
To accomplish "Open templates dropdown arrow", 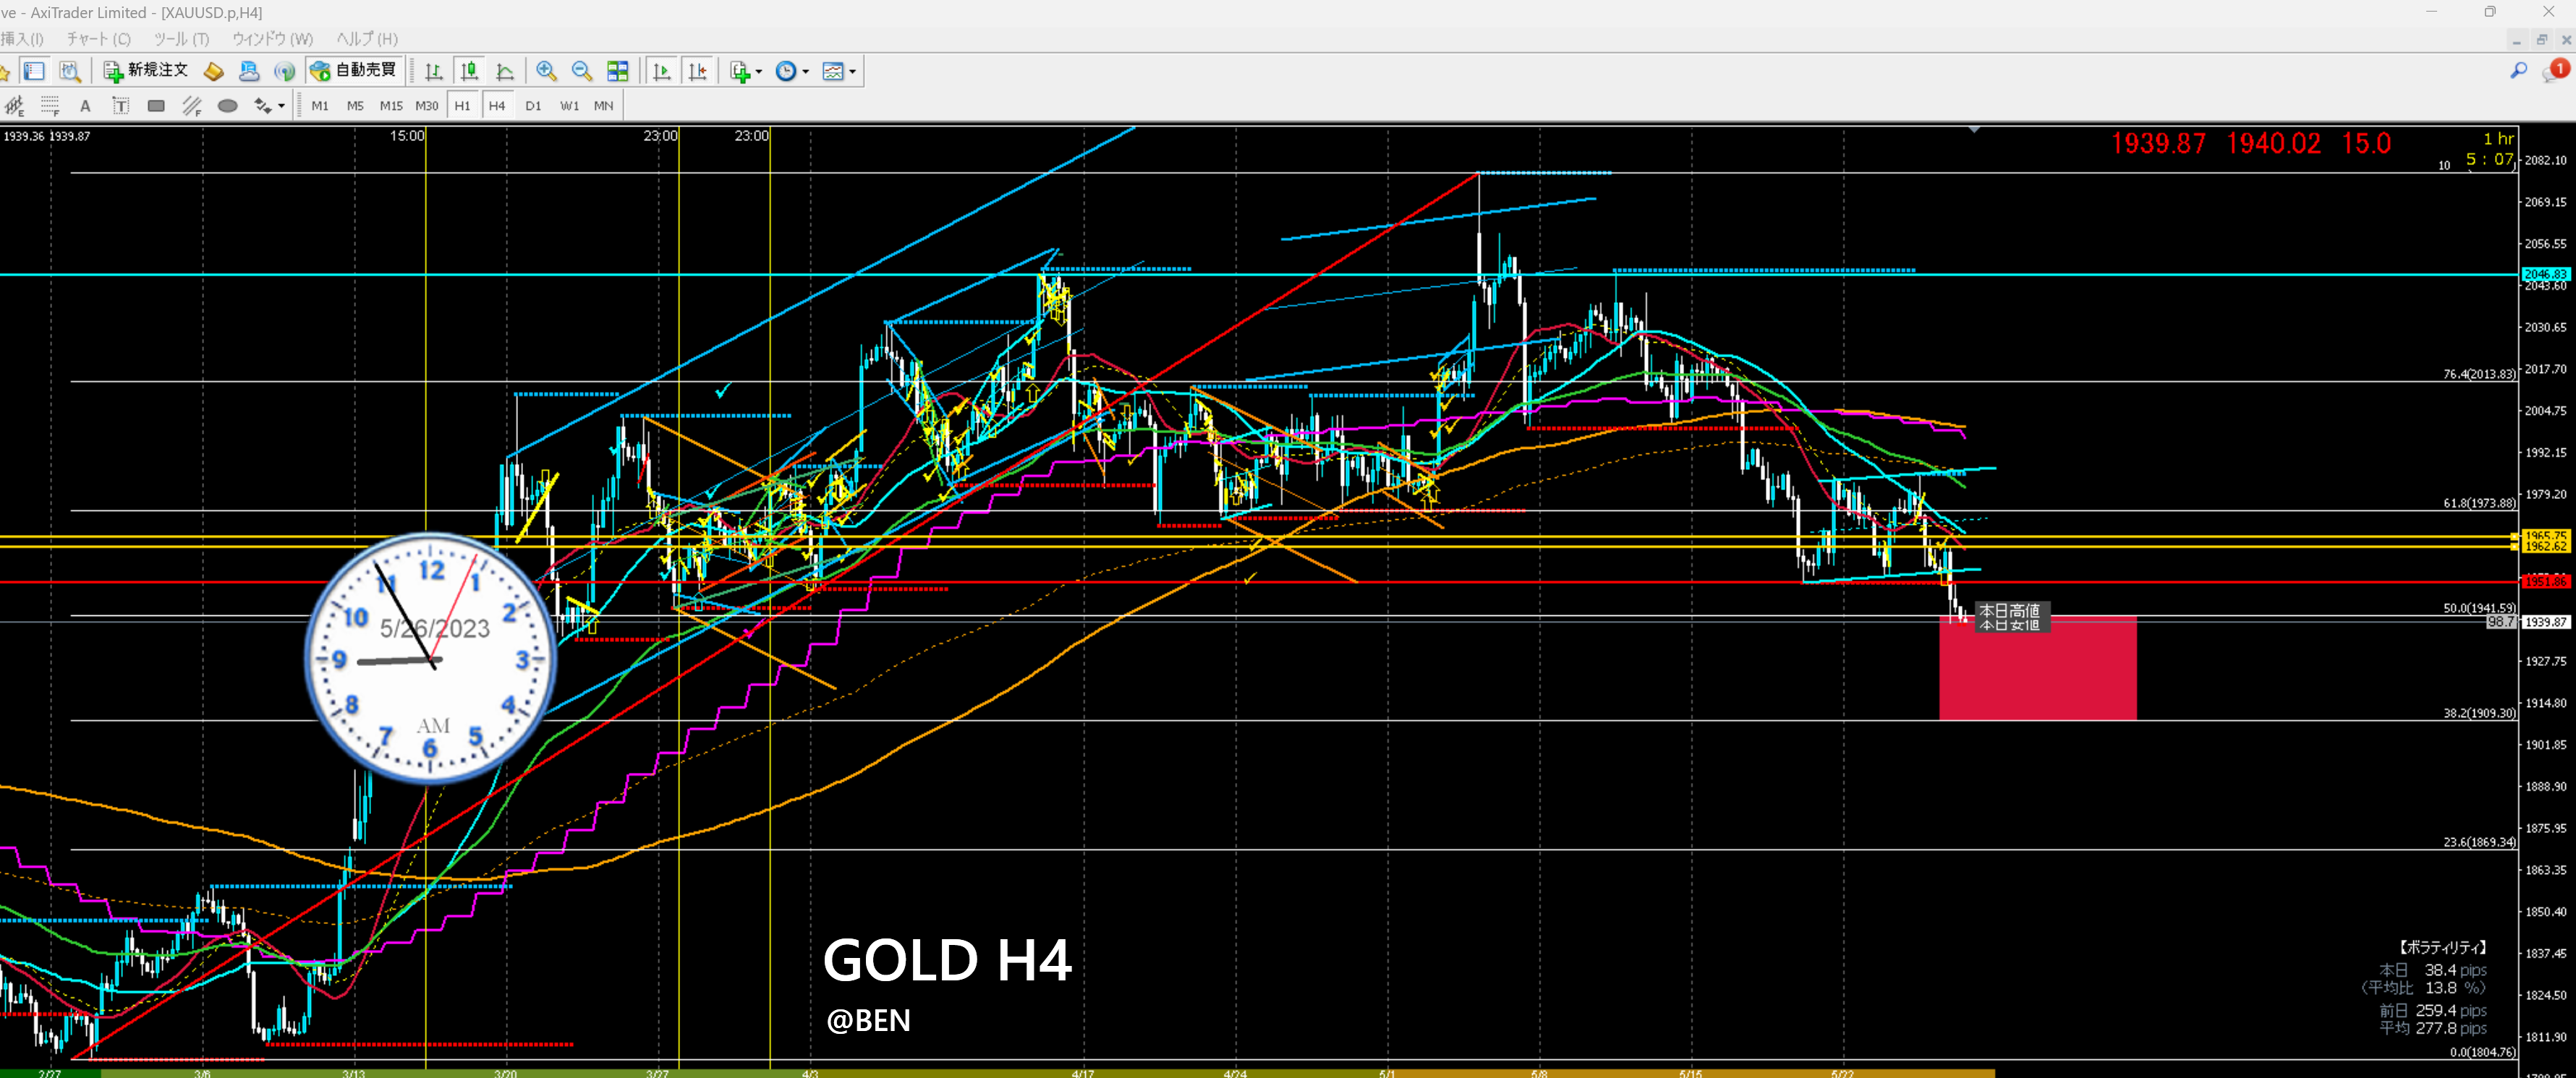I will [x=852, y=72].
